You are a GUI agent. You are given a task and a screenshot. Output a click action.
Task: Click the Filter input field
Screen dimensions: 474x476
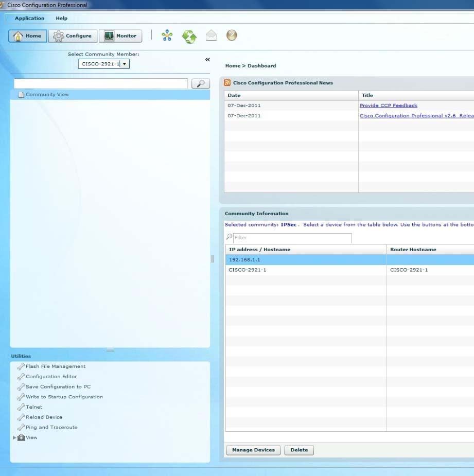[x=292, y=238]
